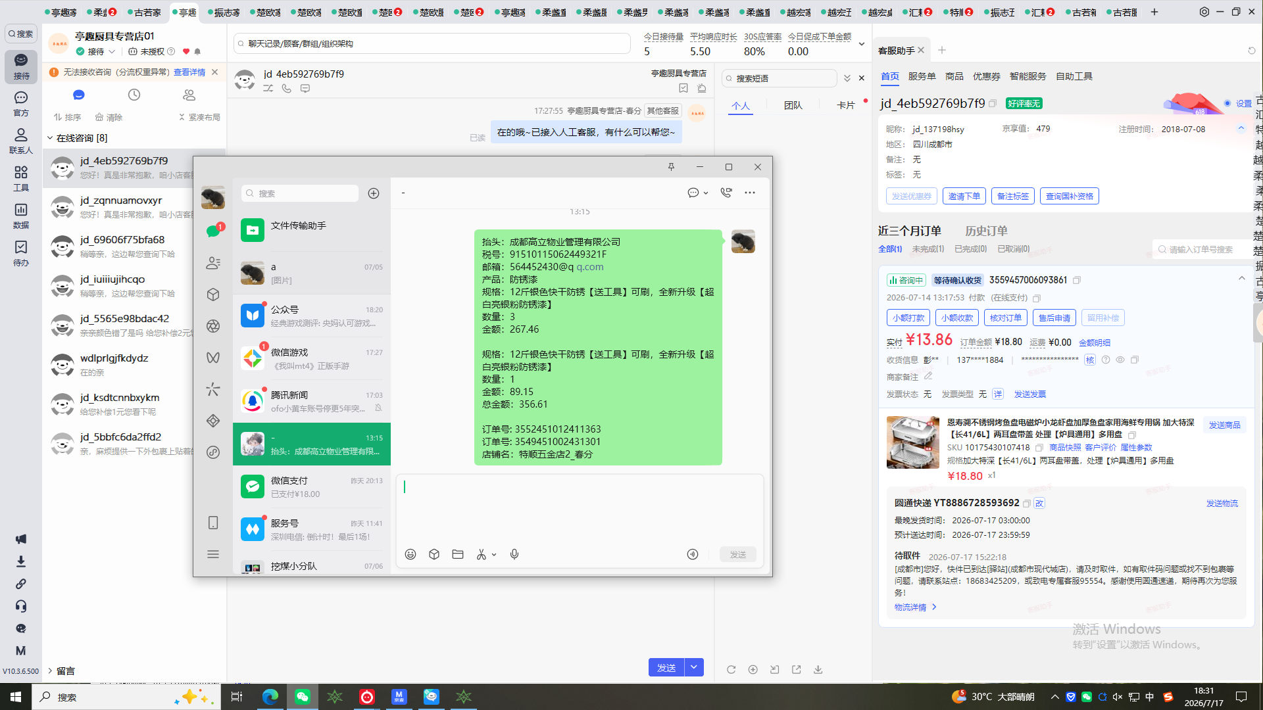Click WeChat voice input microphone icon
Image resolution: width=1263 pixels, height=710 pixels.
click(x=514, y=554)
